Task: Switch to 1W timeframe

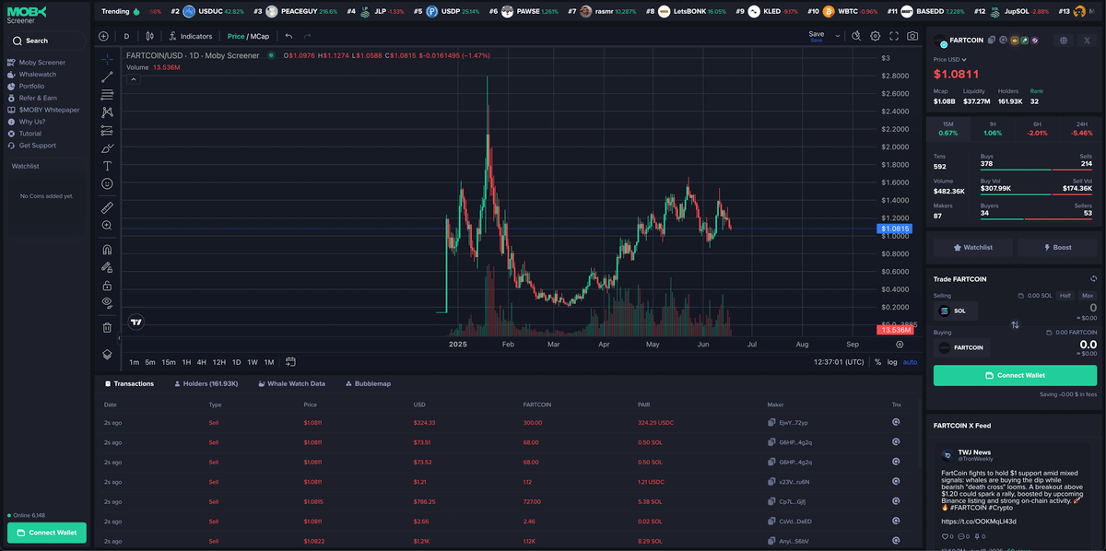Action: [252, 362]
